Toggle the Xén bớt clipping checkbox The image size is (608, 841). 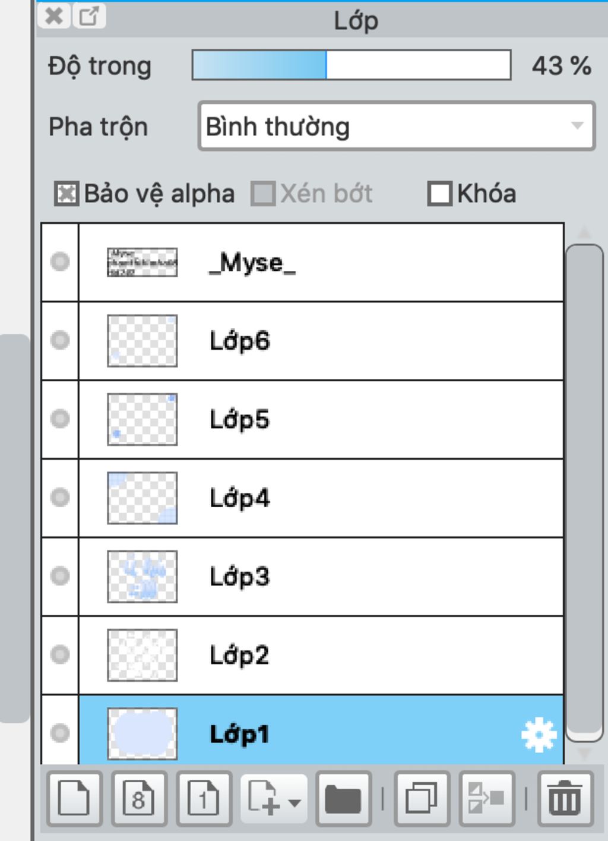click(x=262, y=194)
